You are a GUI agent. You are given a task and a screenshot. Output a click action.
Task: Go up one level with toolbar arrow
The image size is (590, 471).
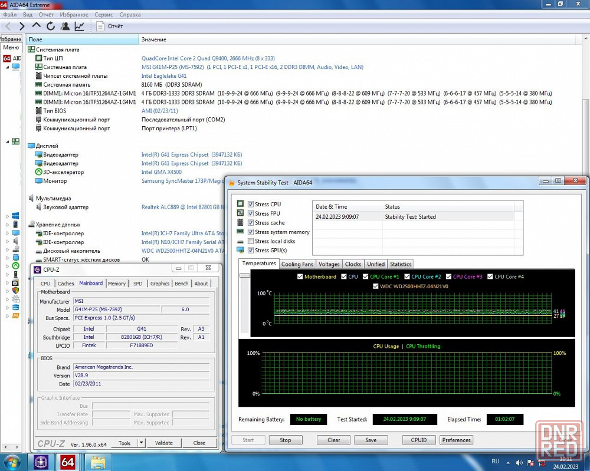coord(37,26)
